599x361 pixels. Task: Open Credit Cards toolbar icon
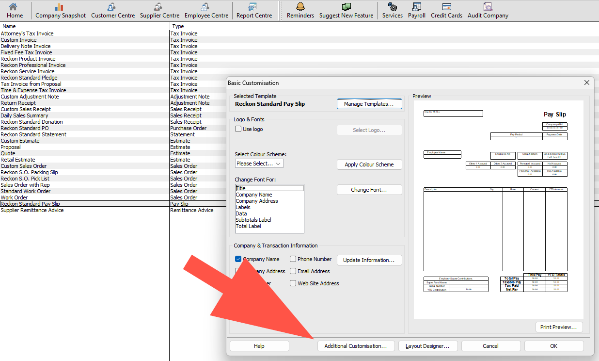point(446,10)
